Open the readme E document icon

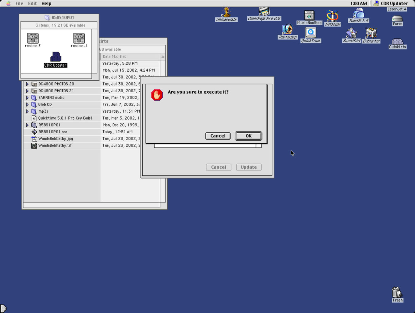(33, 38)
